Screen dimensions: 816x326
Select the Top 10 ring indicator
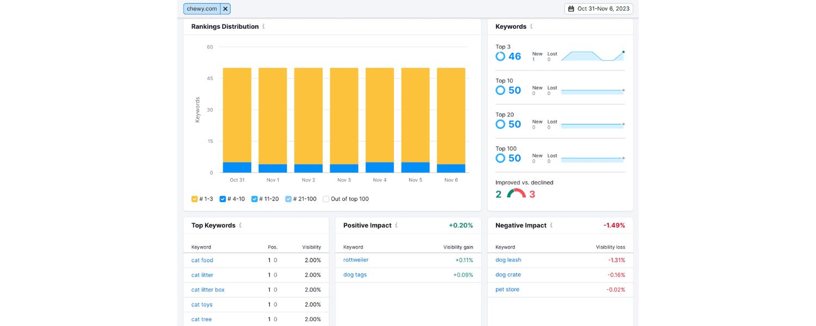point(500,90)
